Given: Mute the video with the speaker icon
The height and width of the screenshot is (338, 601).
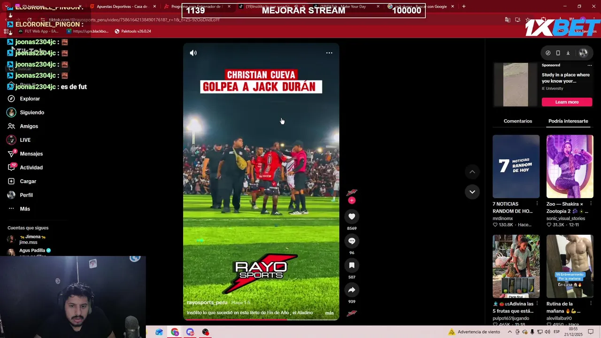Looking at the screenshot, I should (x=193, y=53).
